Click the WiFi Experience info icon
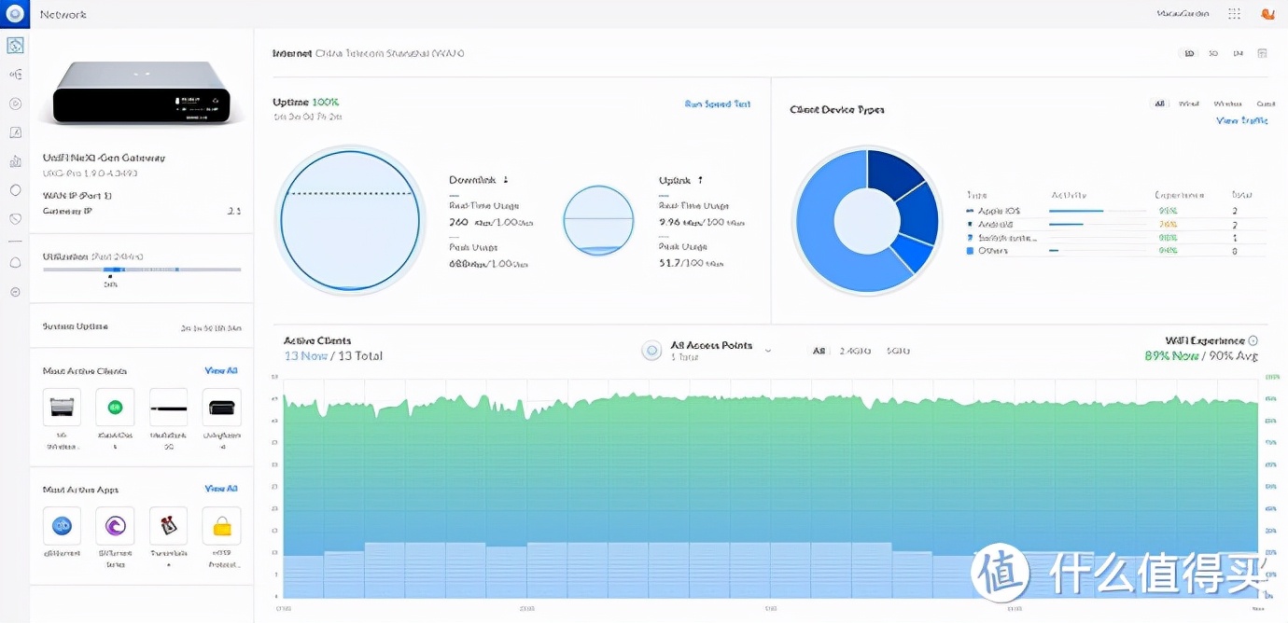The width and height of the screenshot is (1288, 623). [x=1253, y=341]
